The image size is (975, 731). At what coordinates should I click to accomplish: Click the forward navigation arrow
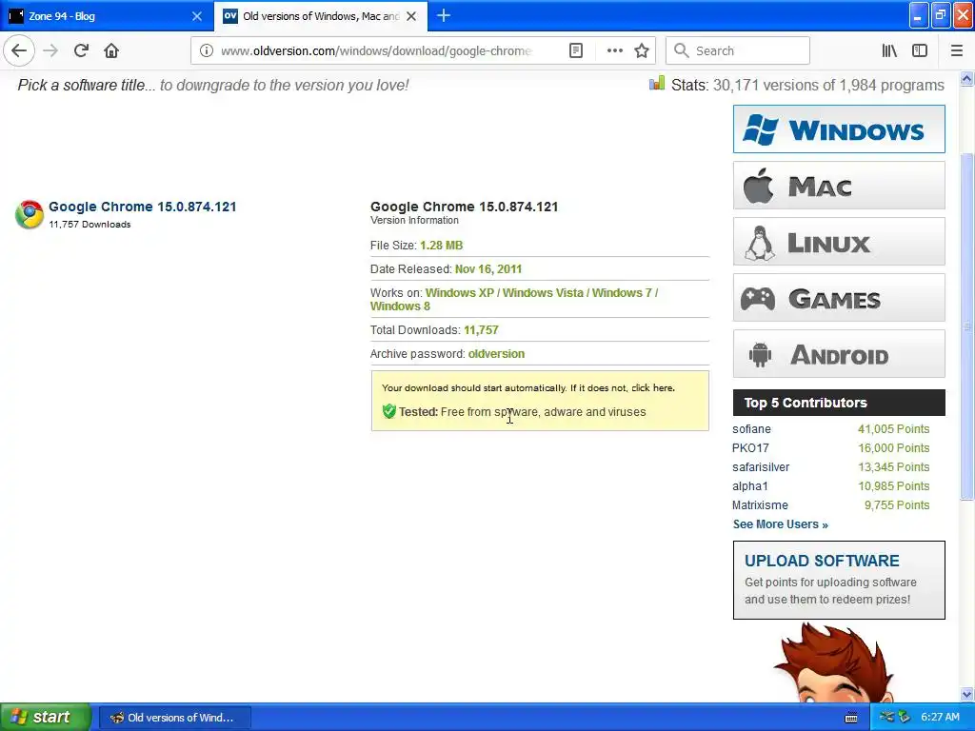pyautogui.click(x=50, y=50)
